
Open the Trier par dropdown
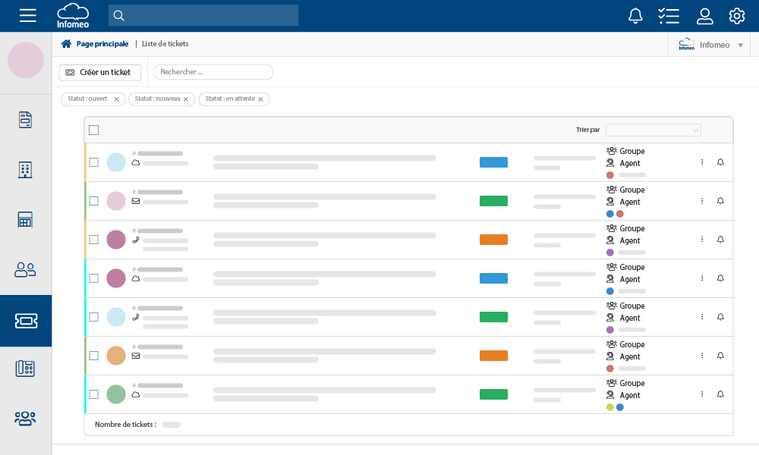point(653,130)
